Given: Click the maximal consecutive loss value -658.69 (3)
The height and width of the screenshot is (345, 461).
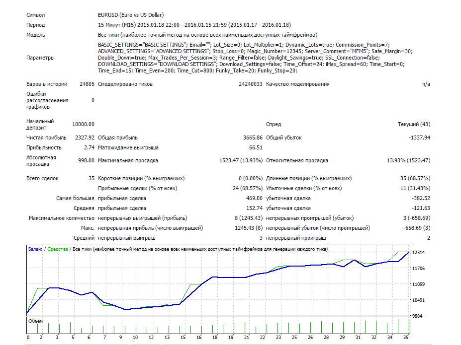Looking at the screenshot, I should (x=417, y=228).
